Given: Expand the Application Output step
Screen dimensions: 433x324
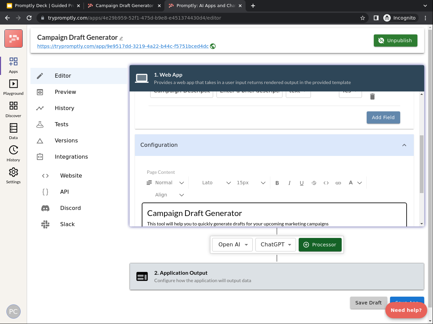Looking at the screenshot, I should 277,276.
